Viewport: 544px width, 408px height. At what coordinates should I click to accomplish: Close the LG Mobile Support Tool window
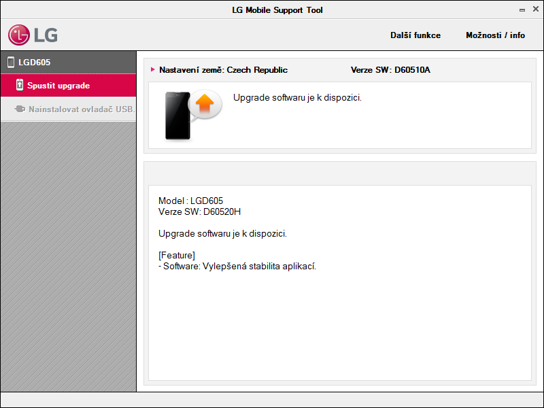tap(536, 10)
